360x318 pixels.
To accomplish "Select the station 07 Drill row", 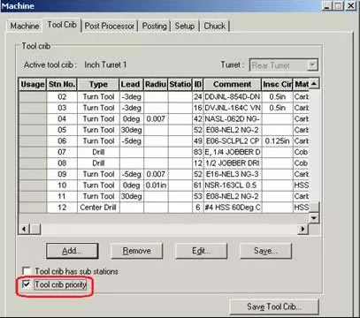I will click(165, 152).
